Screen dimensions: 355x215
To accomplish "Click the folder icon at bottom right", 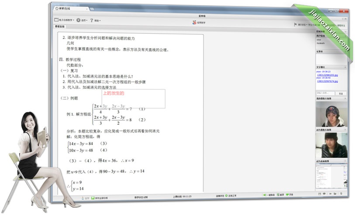I will (x=335, y=194).
